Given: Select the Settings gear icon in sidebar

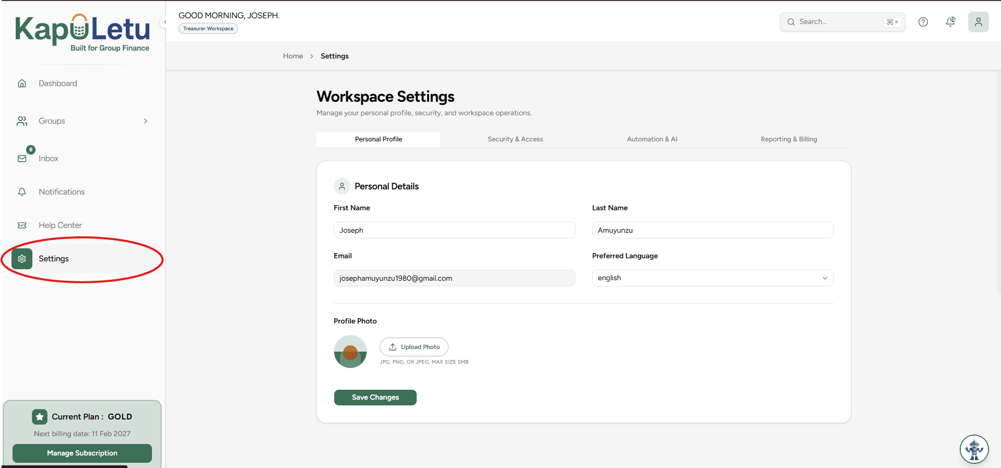Looking at the screenshot, I should pyautogui.click(x=22, y=259).
